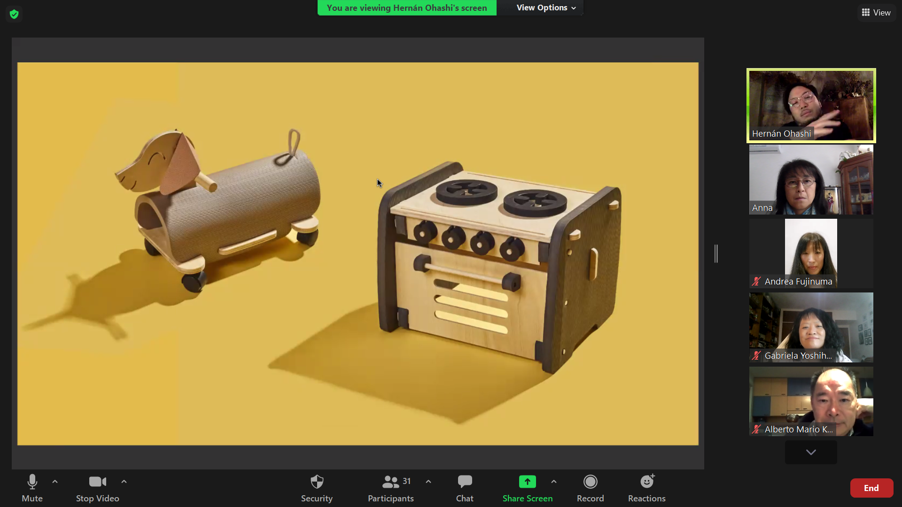This screenshot has height=507, width=902.
Task: Select Andrea Fujinuma's video thumbnail
Action: coord(811,253)
